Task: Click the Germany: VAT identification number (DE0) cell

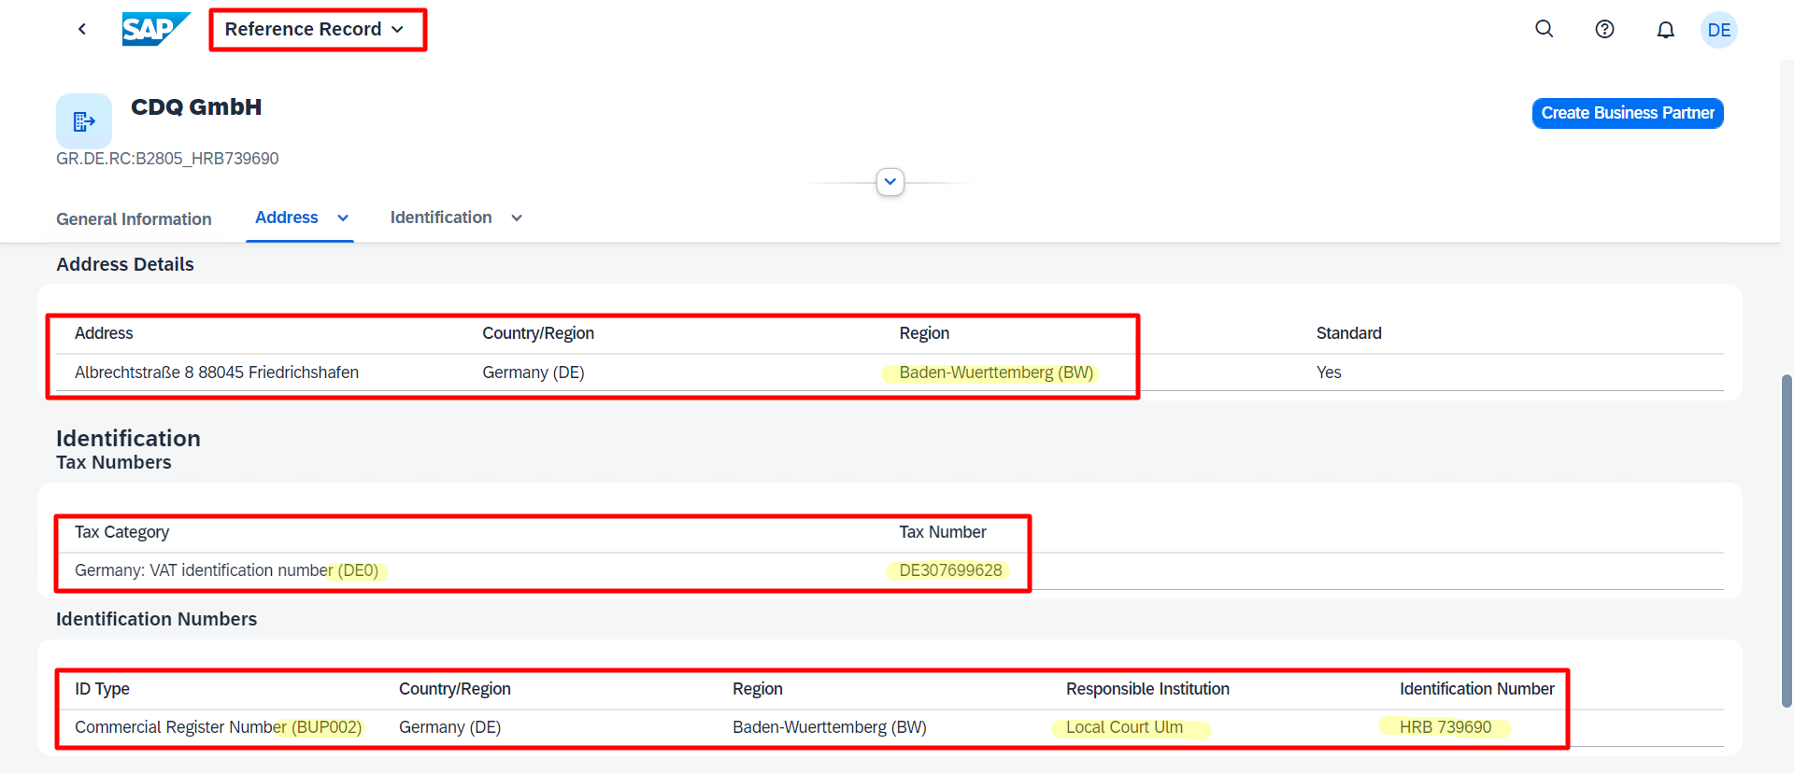Action: coord(226,570)
